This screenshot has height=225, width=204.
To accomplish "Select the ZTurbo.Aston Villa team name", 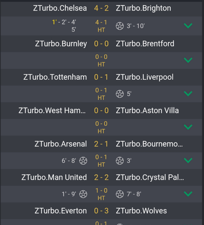I will tap(147, 110).
